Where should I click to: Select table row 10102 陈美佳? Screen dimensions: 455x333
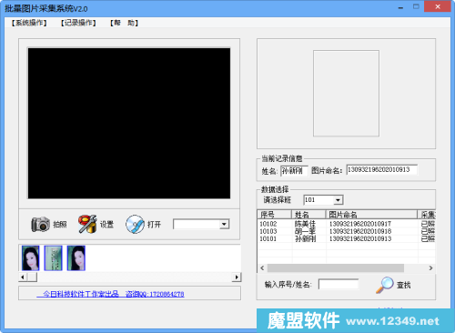(x=347, y=224)
